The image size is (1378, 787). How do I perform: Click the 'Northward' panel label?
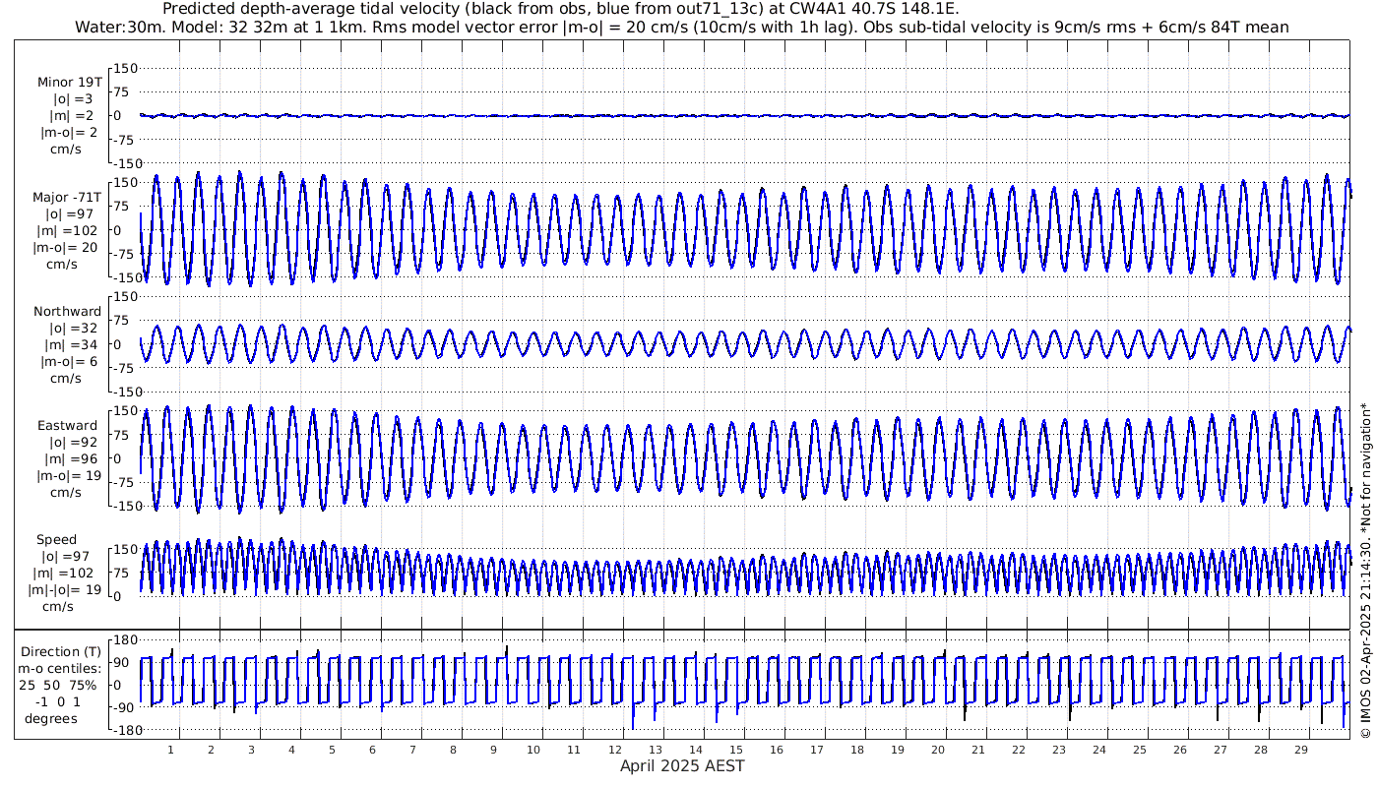pyautogui.click(x=67, y=312)
